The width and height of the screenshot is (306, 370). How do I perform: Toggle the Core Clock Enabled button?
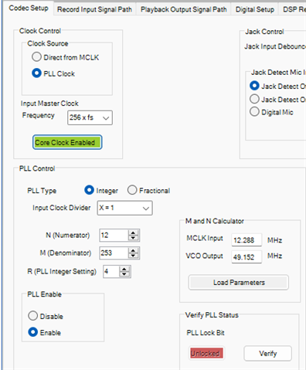67,142
